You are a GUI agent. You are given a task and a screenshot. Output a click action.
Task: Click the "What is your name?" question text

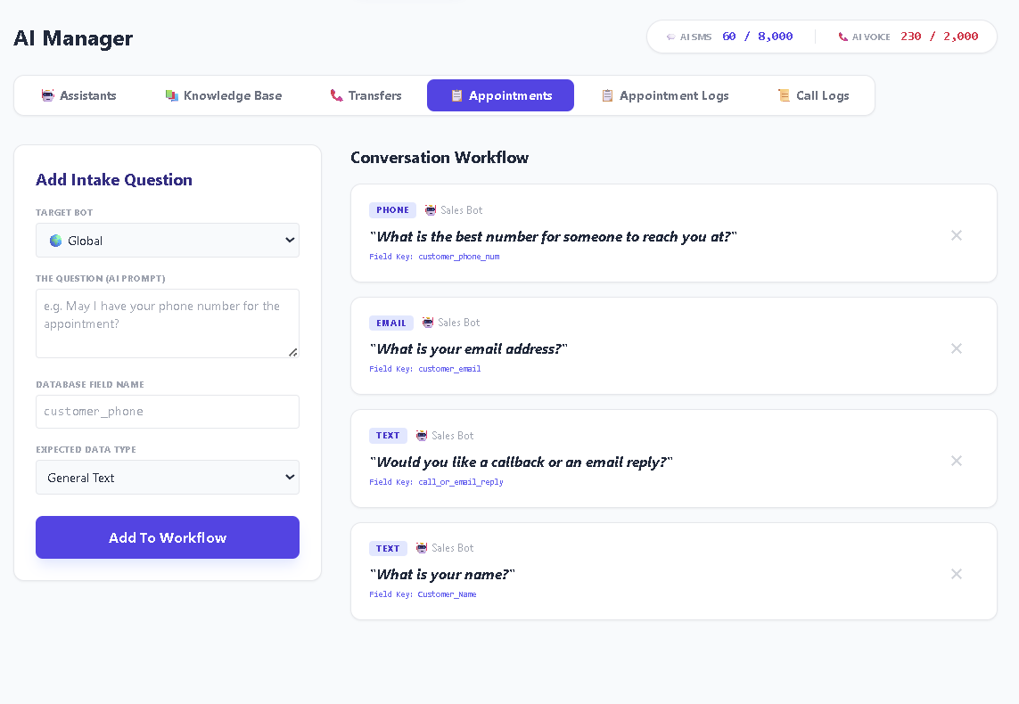(x=442, y=574)
